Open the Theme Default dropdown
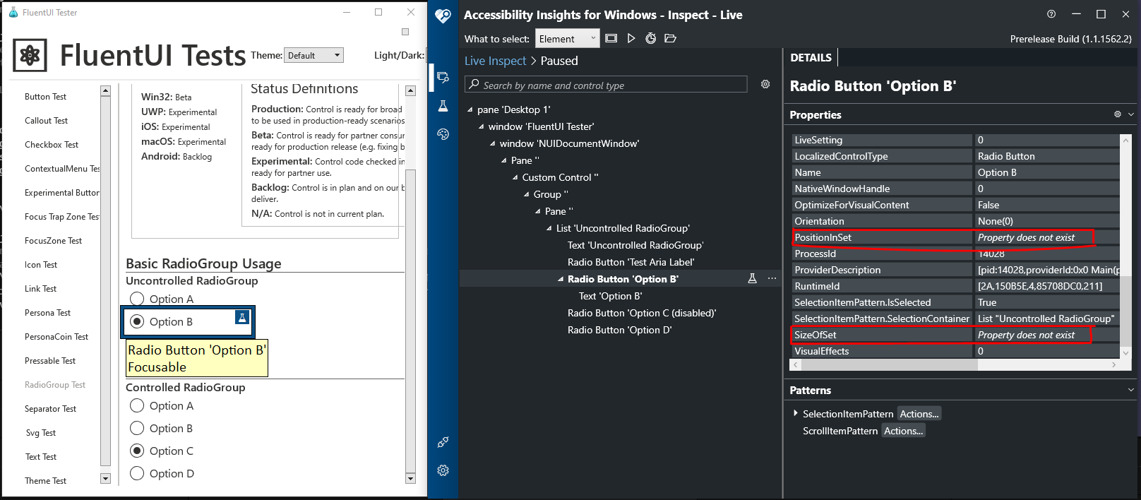The width and height of the screenshot is (1141, 500). 313,55
